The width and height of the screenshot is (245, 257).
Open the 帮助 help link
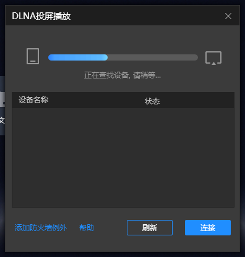click(x=87, y=228)
